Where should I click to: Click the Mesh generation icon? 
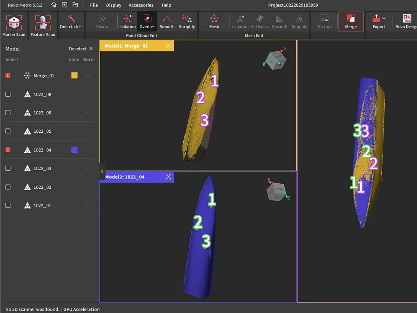point(214,22)
